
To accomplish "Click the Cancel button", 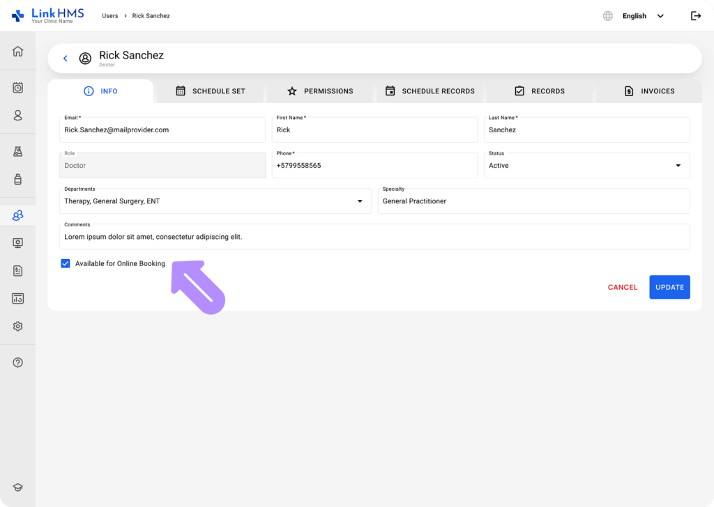I will pyautogui.click(x=623, y=288).
